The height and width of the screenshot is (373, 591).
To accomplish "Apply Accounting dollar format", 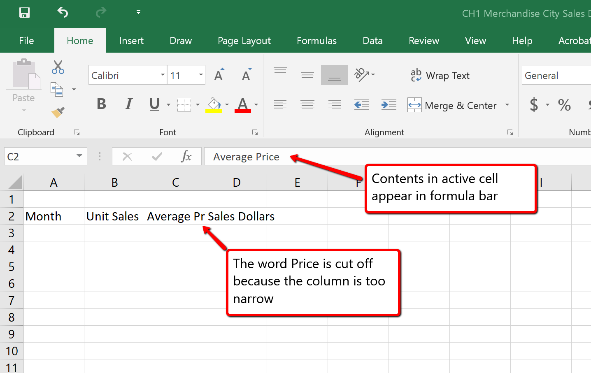I will (x=534, y=105).
